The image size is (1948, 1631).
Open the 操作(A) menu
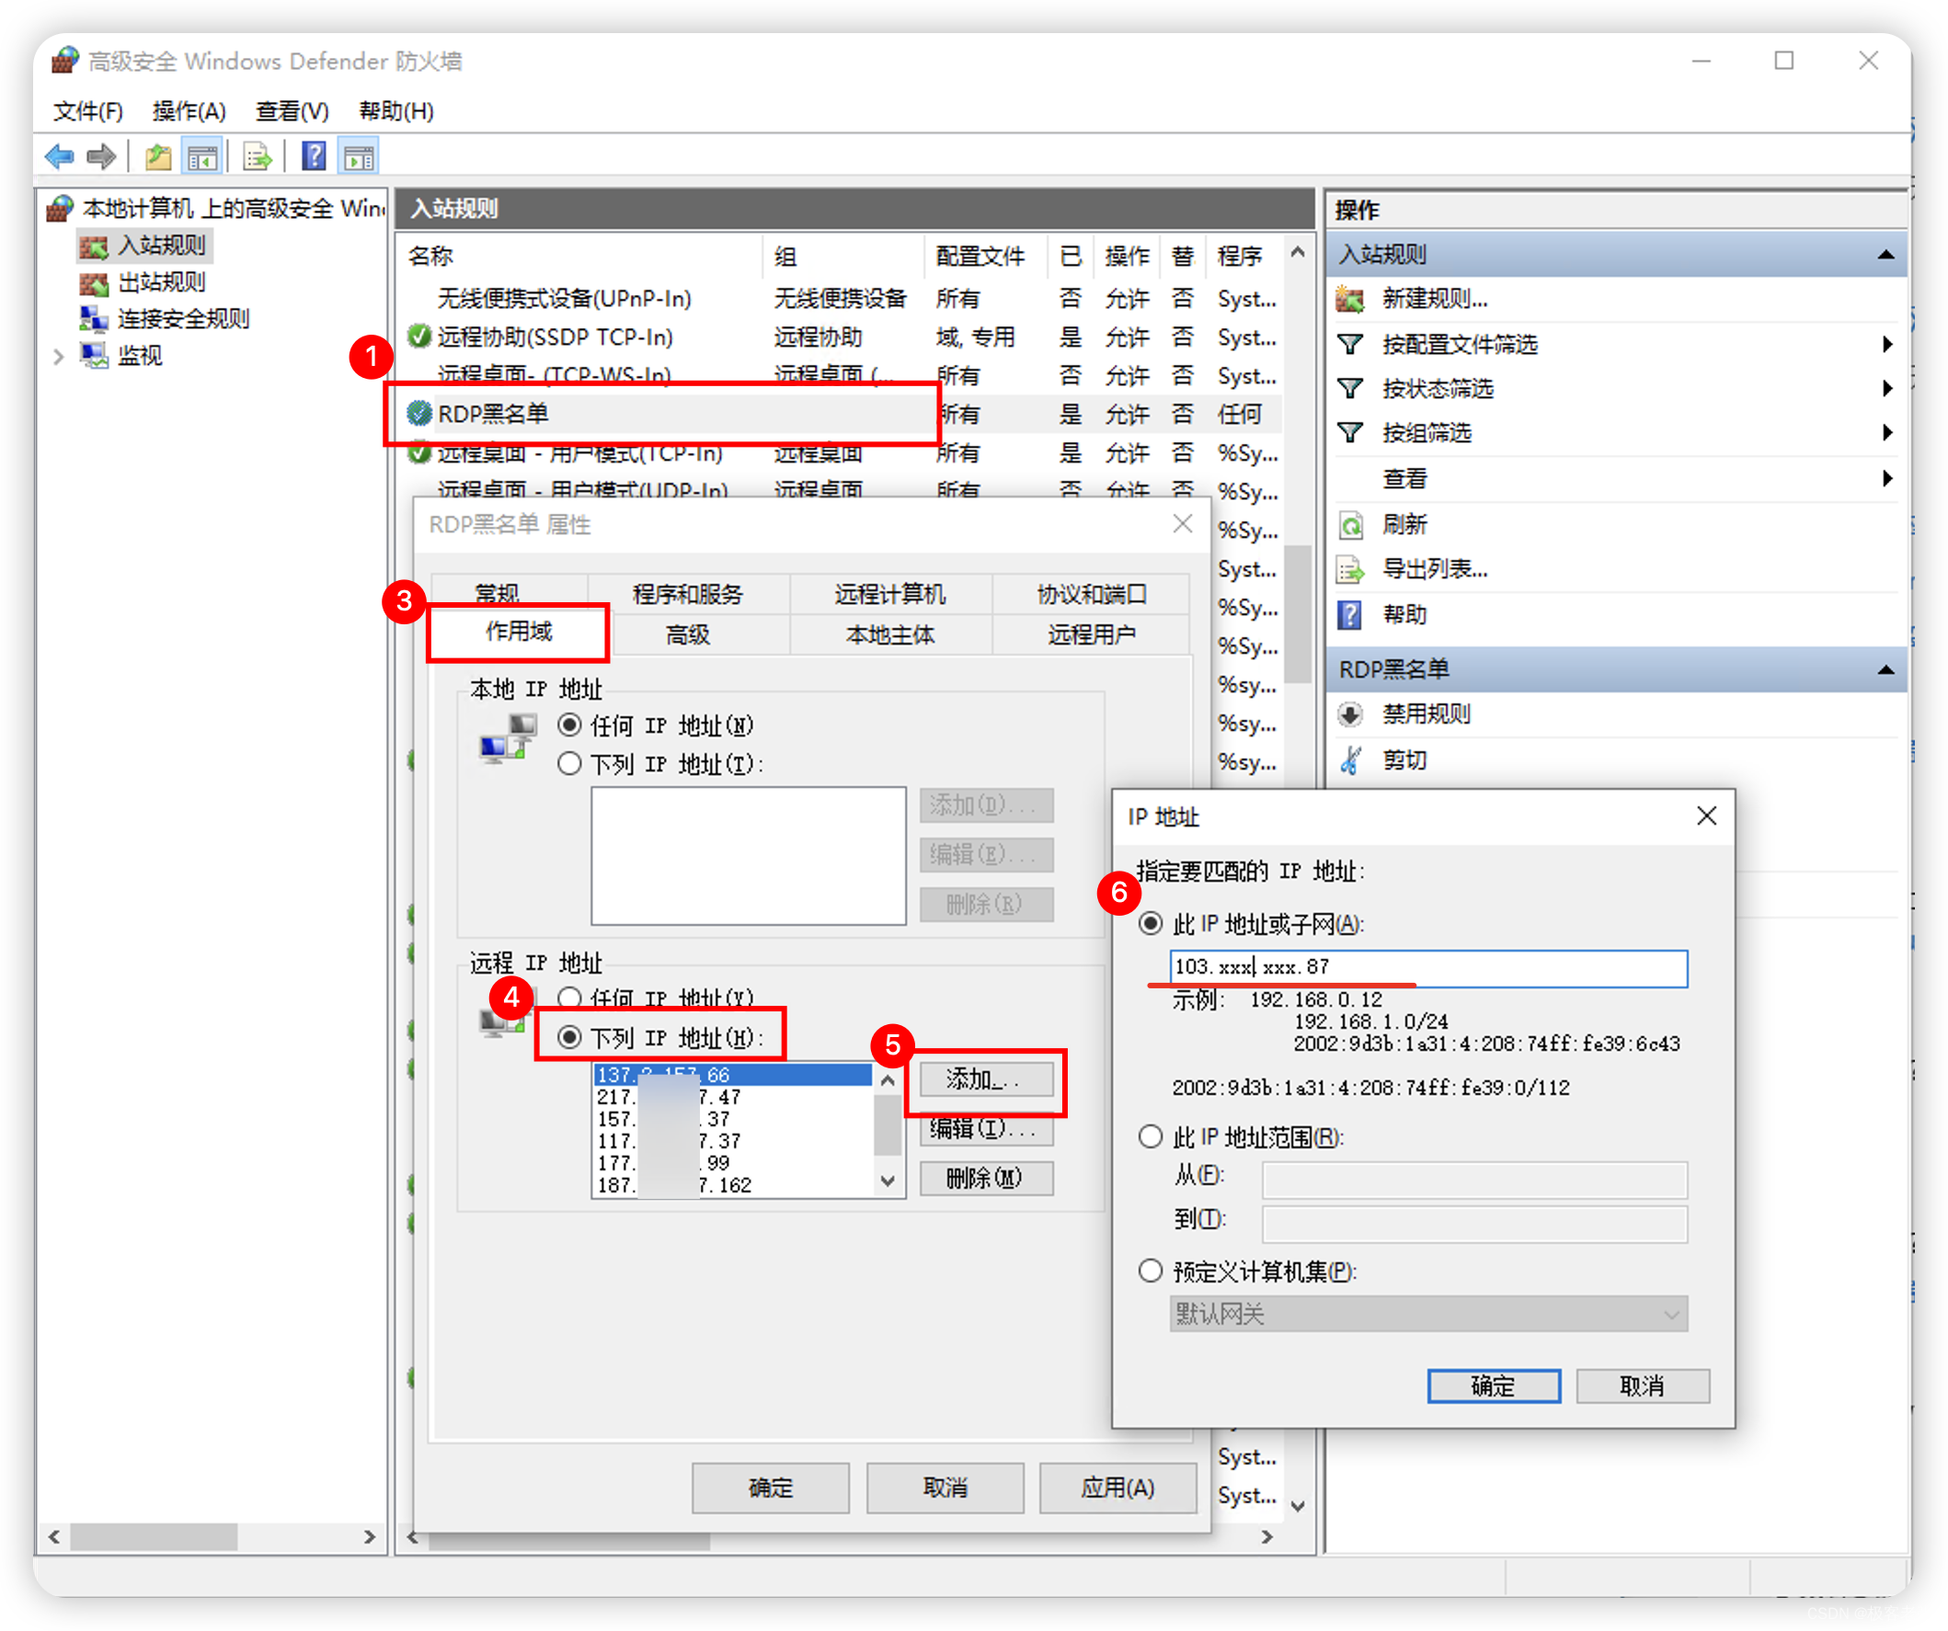tap(189, 111)
